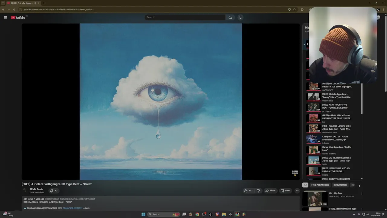Open the tab search dropdown arrow

[3, 3]
